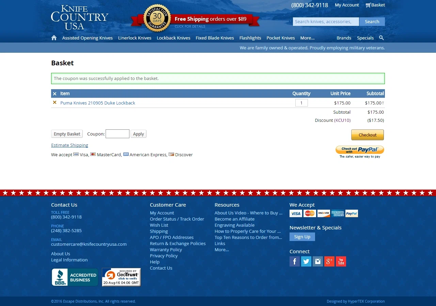The width and height of the screenshot is (436, 306).
Task: Verify the GeoTrust secured seal
Action: (121, 277)
